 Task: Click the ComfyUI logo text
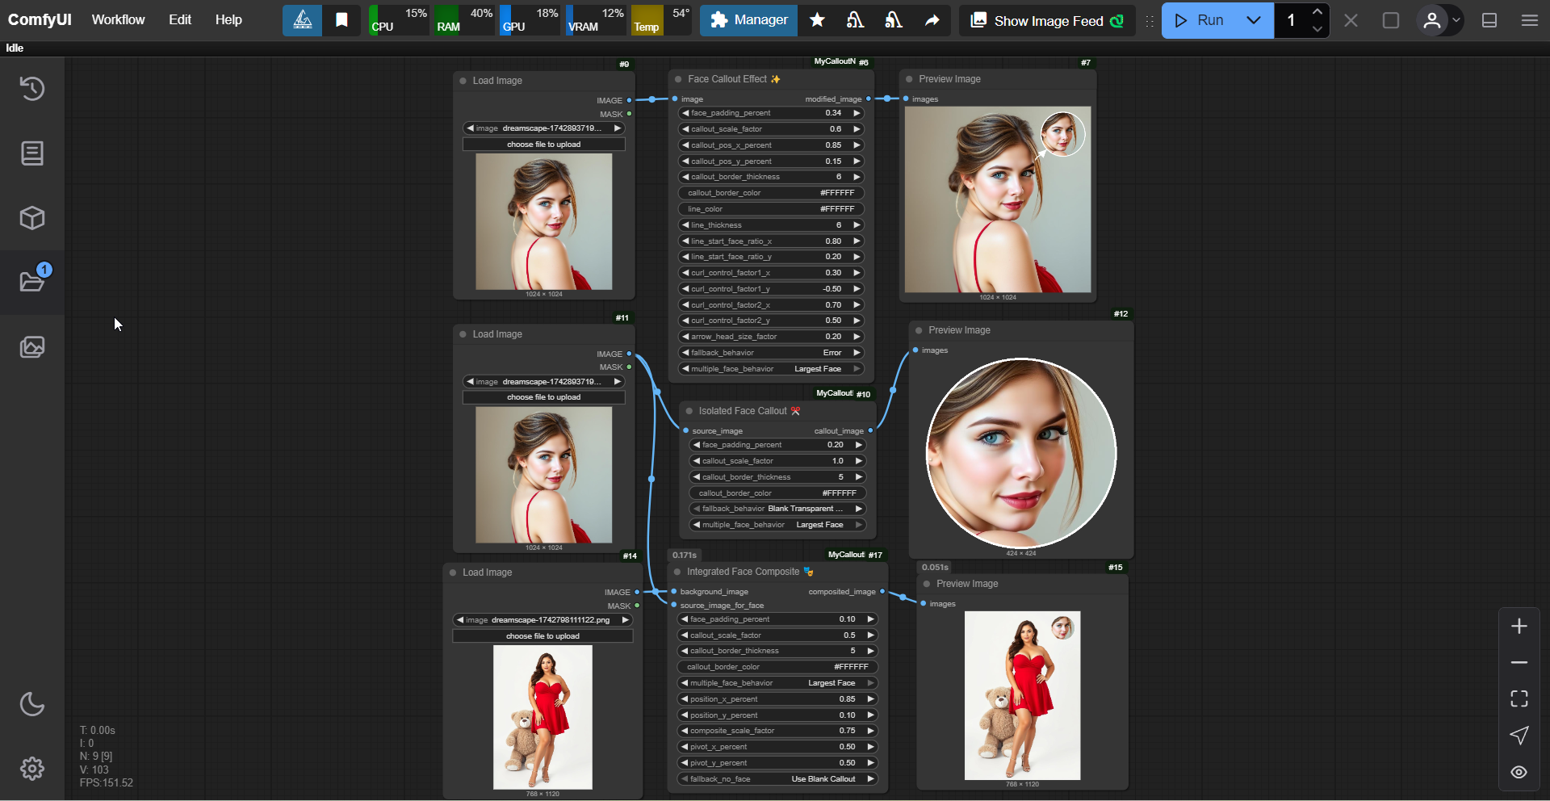(40, 19)
